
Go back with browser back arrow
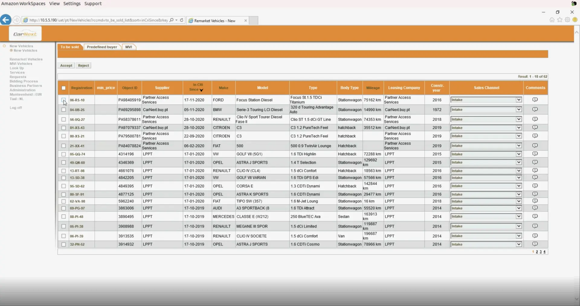(x=5, y=20)
